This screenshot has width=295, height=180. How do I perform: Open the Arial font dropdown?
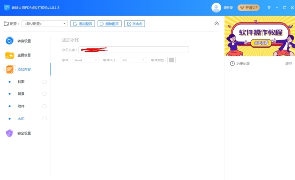pyautogui.click(x=86, y=60)
